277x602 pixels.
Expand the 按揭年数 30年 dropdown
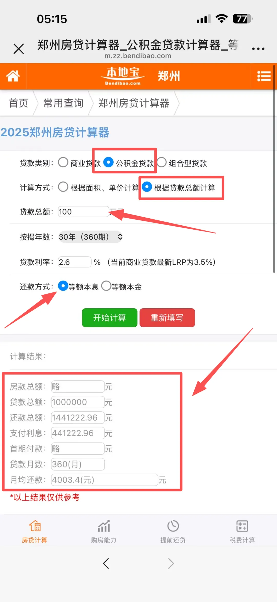[x=91, y=237]
